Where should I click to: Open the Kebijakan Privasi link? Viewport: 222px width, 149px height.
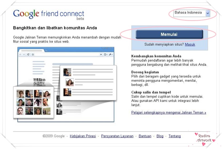point(83,136)
